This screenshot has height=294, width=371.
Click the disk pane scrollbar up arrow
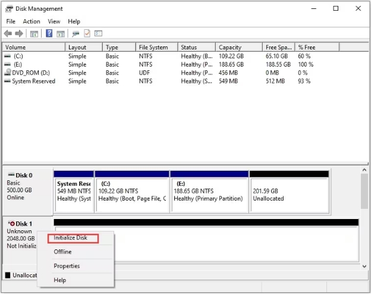364,171
